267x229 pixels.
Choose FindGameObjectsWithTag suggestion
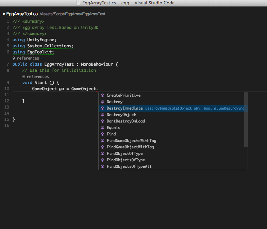171,141
